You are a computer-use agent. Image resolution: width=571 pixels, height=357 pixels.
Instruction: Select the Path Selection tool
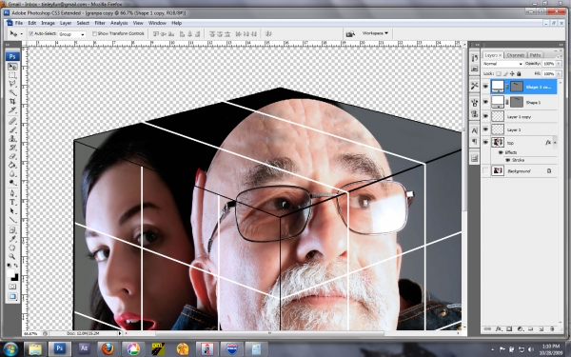coord(12,211)
